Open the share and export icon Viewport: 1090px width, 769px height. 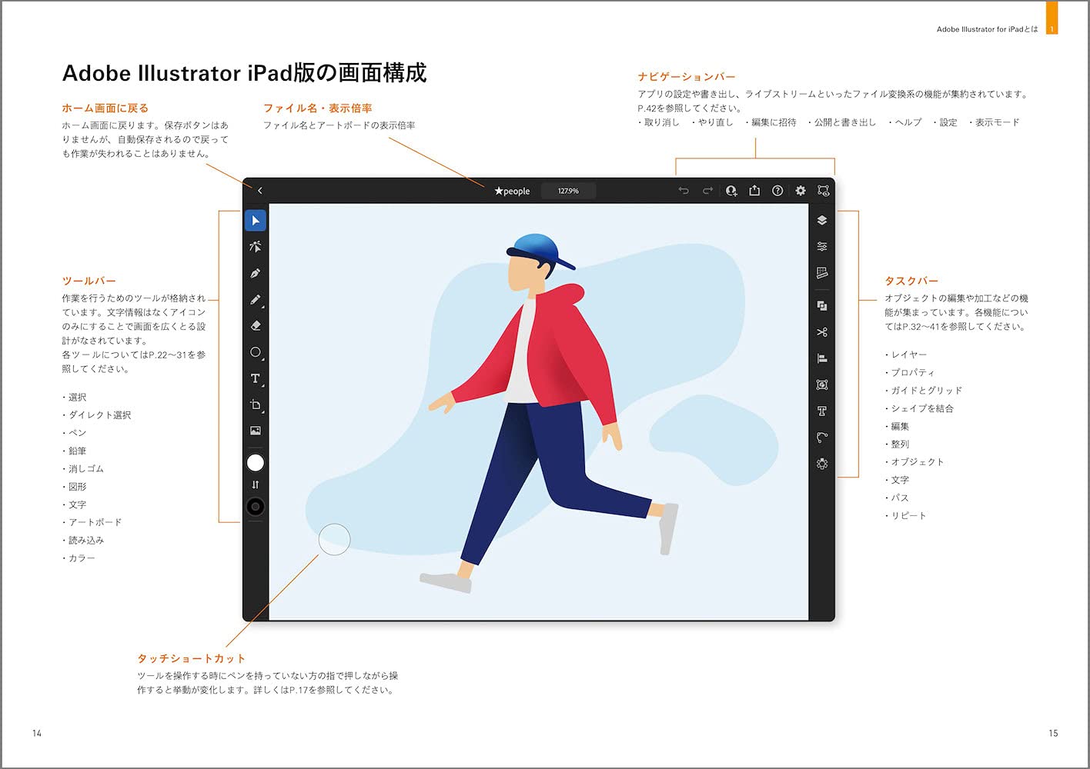click(754, 190)
